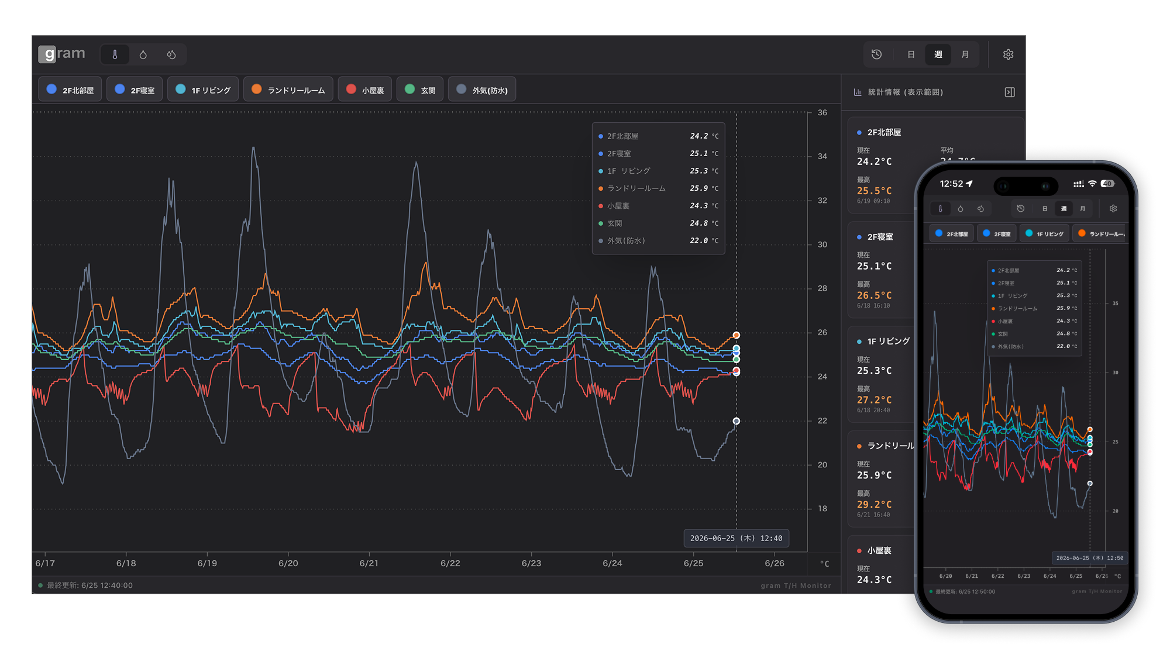The height and width of the screenshot is (658, 1170).
Task: Open the settings gear icon
Action: click(x=1008, y=54)
